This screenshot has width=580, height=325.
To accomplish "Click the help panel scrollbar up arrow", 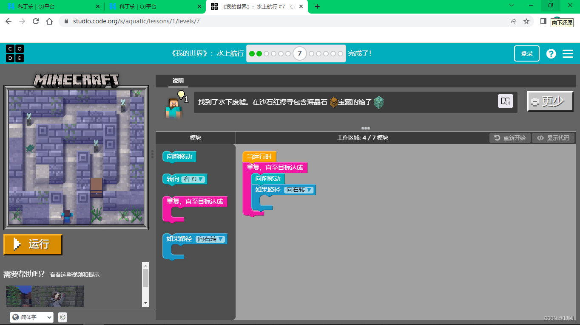I will pos(146,265).
